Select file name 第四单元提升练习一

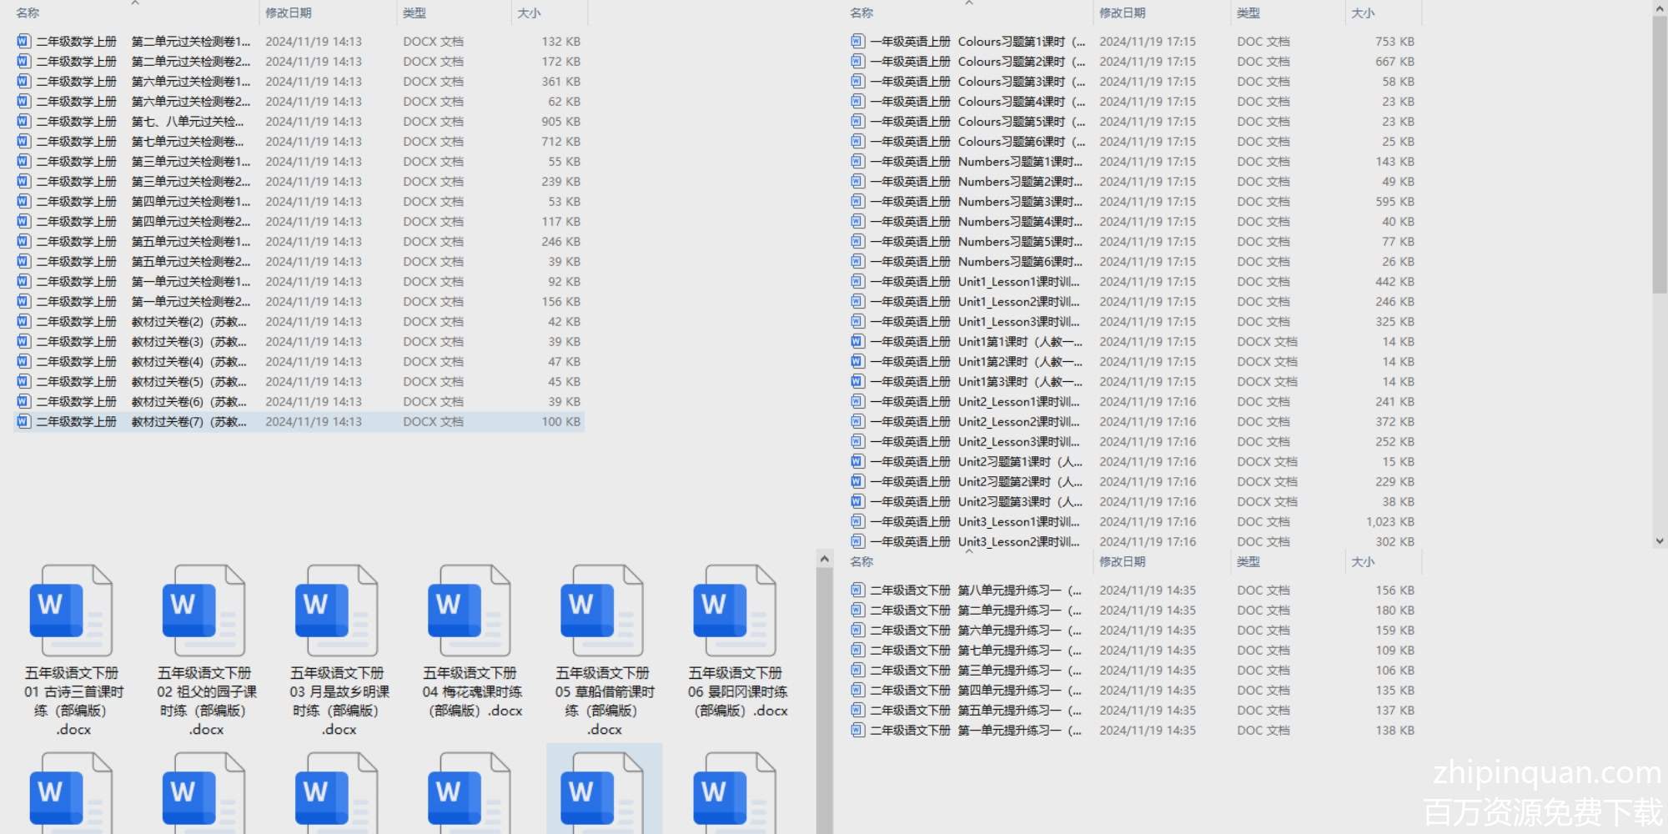(x=976, y=690)
